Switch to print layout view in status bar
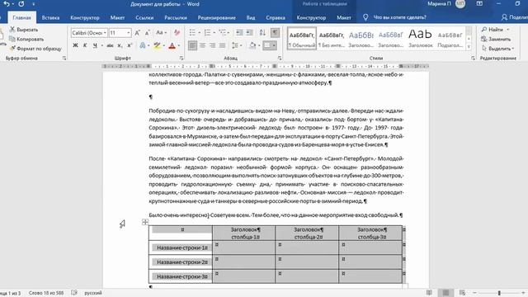The width and height of the screenshot is (528, 297). coord(445,293)
